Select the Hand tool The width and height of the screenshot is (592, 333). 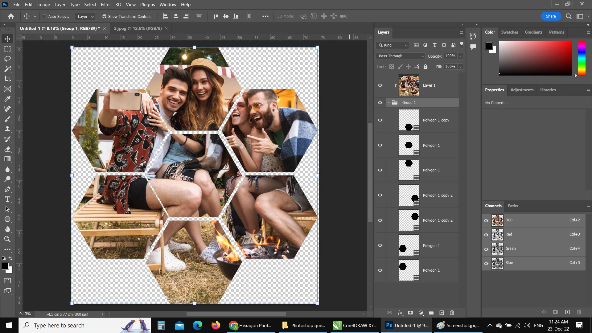[x=7, y=229]
